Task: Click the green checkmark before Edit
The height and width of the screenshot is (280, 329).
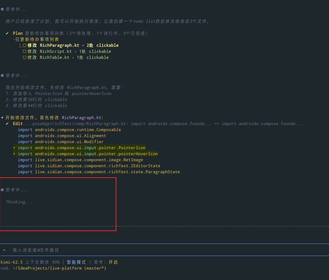Action: coord(7,124)
